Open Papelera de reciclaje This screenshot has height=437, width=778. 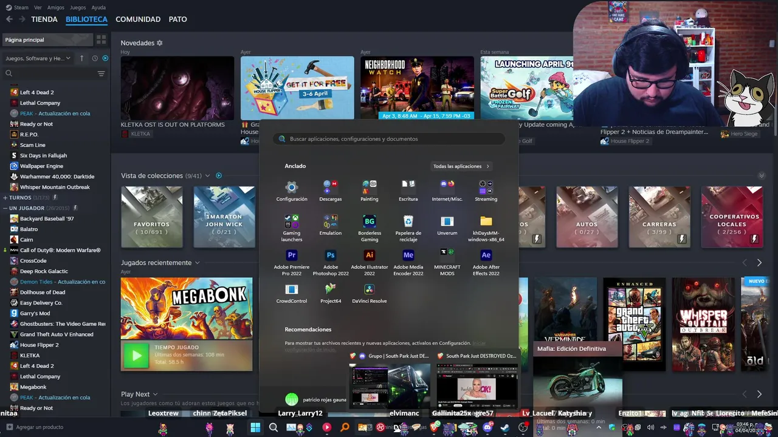(408, 228)
